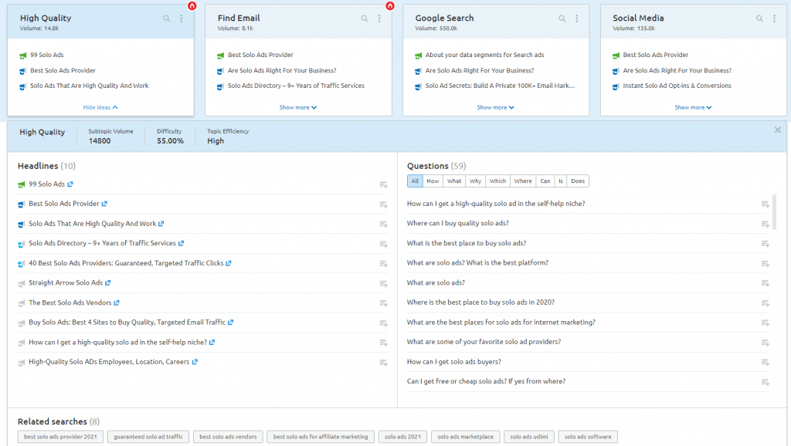Image resolution: width=791 pixels, height=446 pixels.
Task: Click the fire badge on Find Email card
Action: point(389,5)
